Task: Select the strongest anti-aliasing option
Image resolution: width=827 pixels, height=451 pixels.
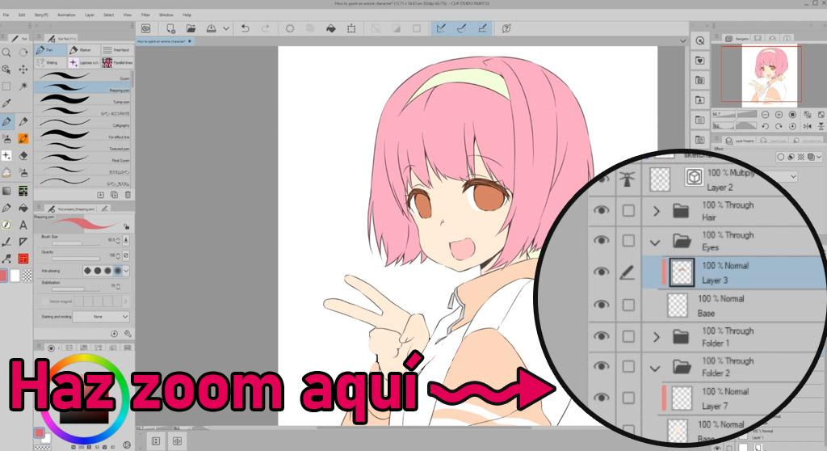Action: tap(118, 271)
